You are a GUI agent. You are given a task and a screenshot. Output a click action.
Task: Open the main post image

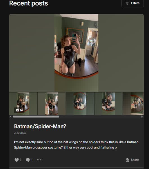(x=76, y=53)
